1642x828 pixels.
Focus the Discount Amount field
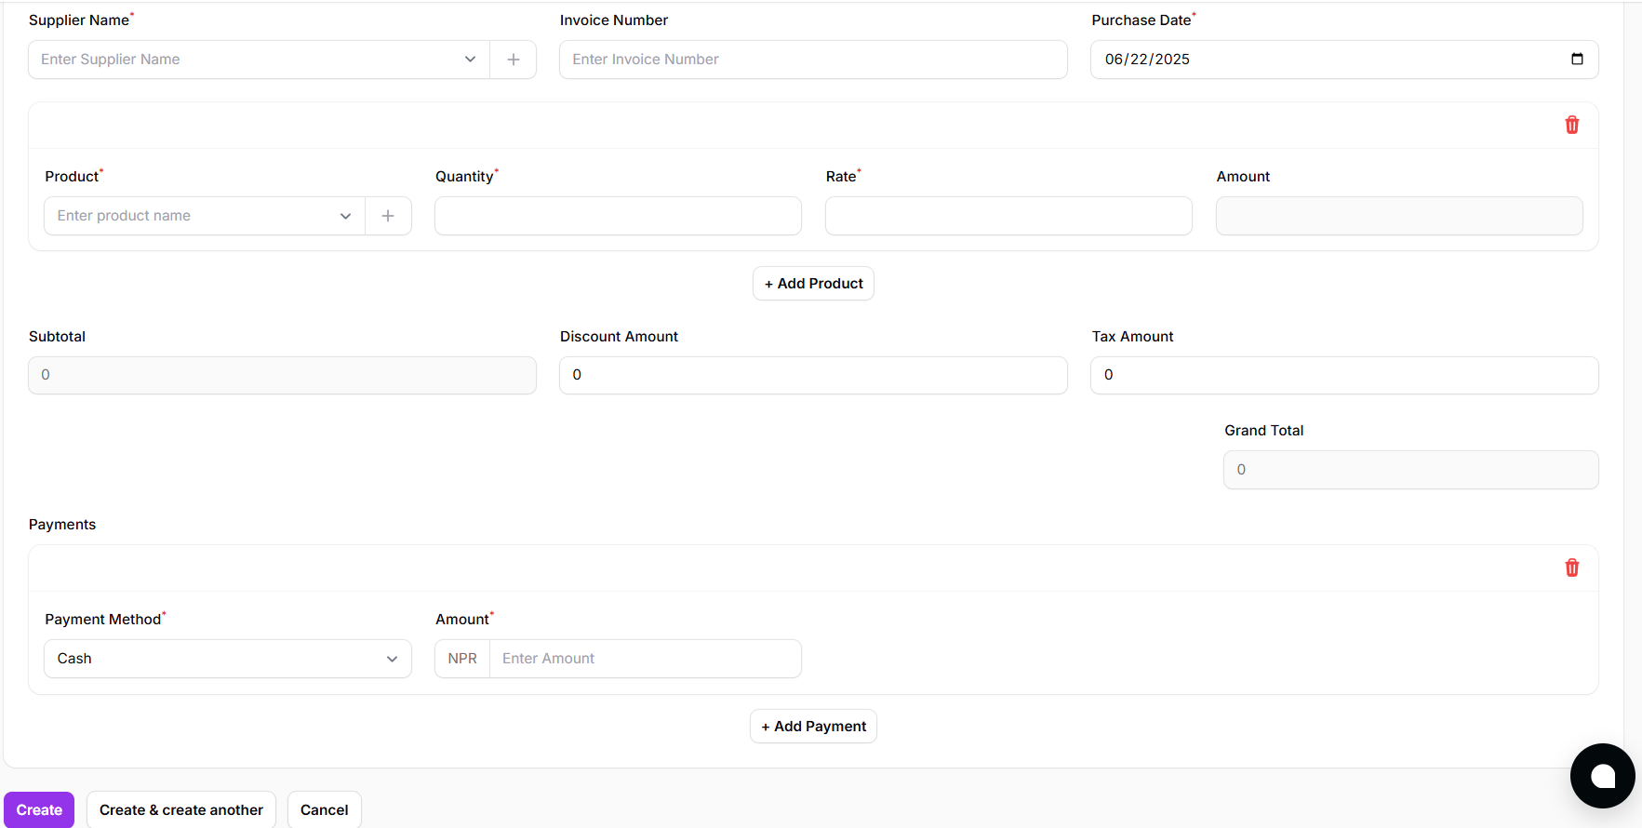813,375
